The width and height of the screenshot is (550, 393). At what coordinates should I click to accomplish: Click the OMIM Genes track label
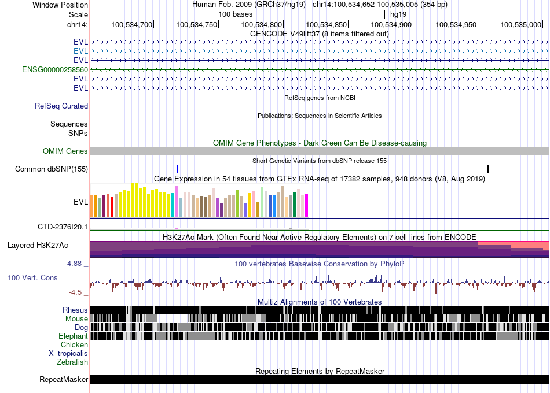pos(65,151)
